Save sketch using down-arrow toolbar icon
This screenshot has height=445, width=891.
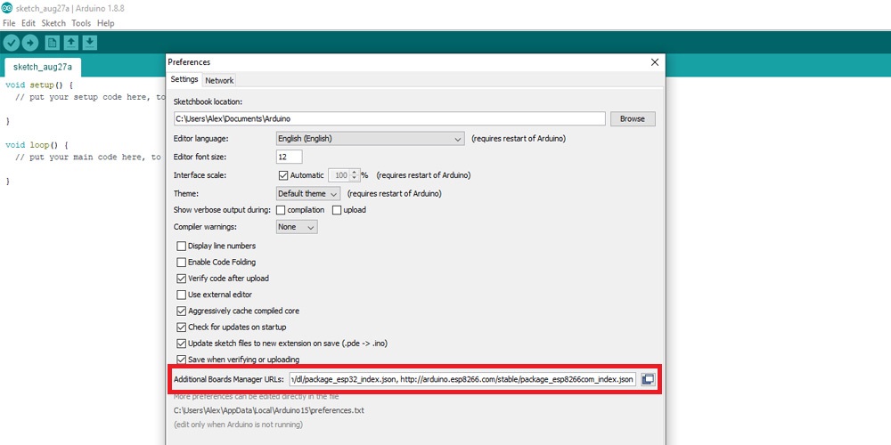pos(90,43)
